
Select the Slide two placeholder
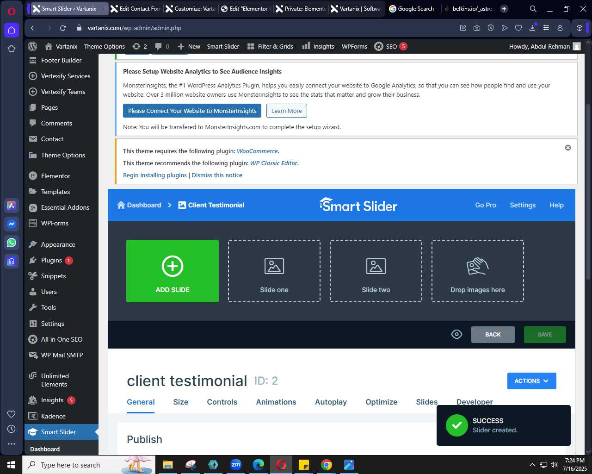[x=376, y=271]
